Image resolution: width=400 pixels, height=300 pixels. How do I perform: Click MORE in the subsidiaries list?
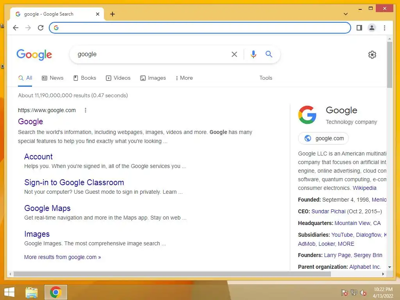[x=346, y=244]
